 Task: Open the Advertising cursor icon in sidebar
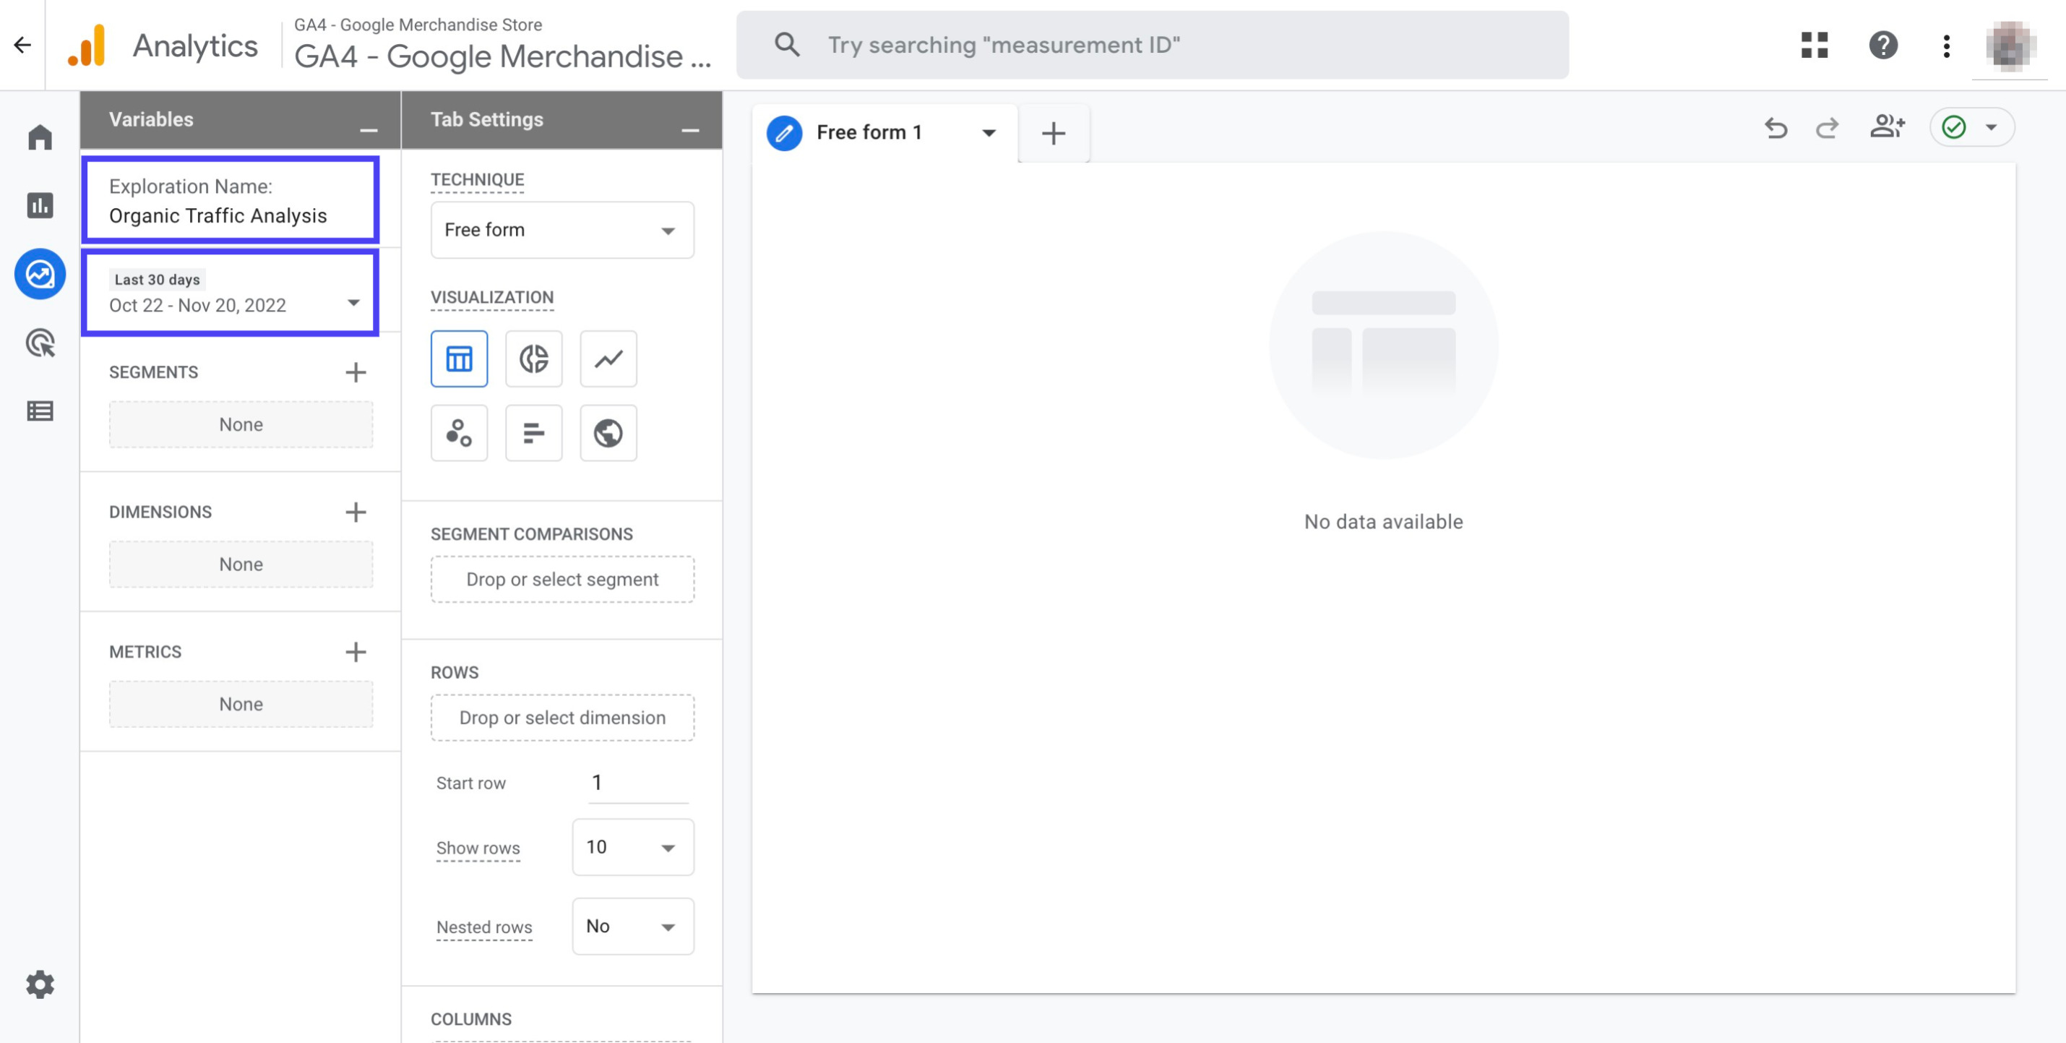pos(40,343)
